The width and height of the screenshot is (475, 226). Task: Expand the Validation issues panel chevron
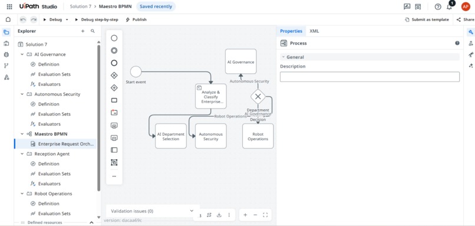click(x=191, y=211)
